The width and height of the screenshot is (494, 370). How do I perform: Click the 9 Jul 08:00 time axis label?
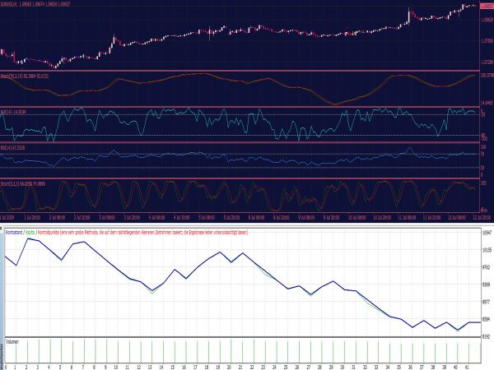[x=306, y=218]
